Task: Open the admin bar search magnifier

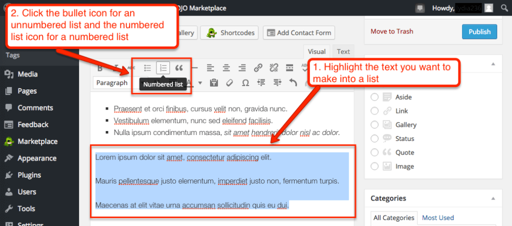Action: [x=504, y=8]
